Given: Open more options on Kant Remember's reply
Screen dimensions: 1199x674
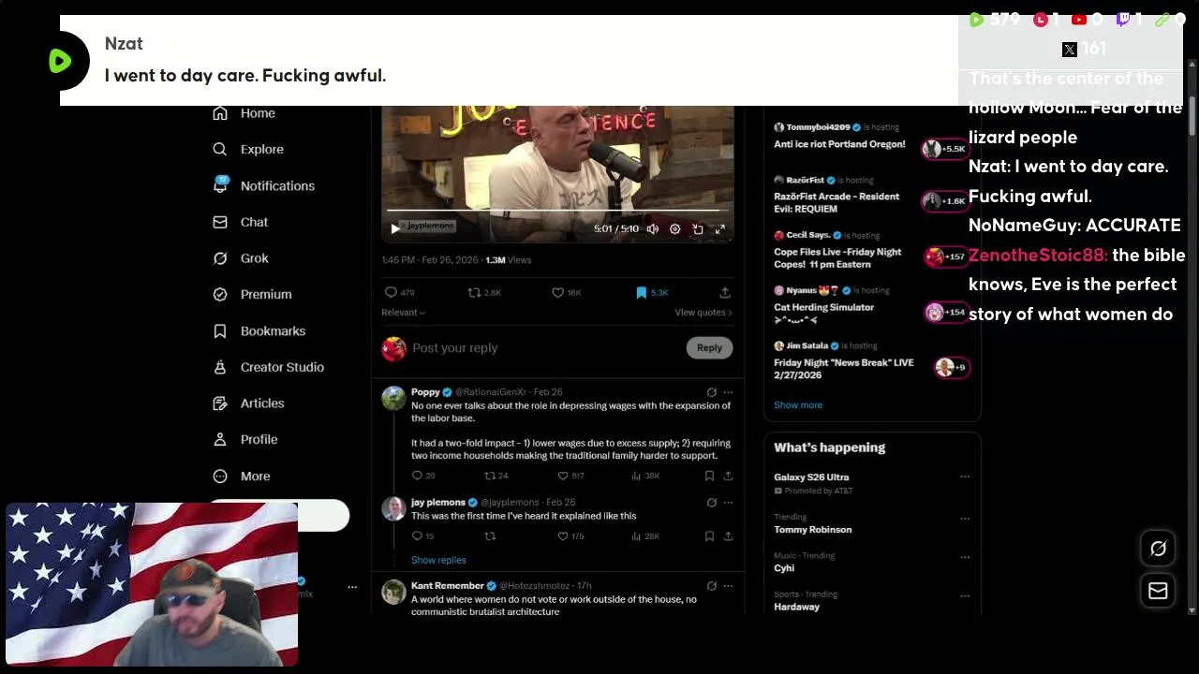Looking at the screenshot, I should [728, 586].
